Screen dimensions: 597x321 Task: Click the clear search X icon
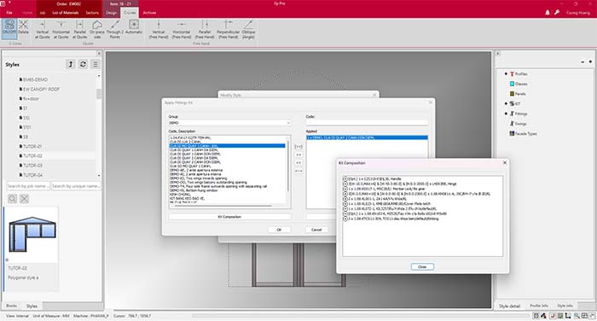(25, 199)
